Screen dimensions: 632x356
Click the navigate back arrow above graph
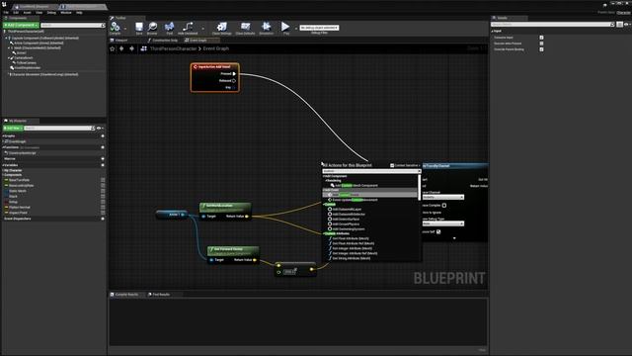tap(121, 48)
